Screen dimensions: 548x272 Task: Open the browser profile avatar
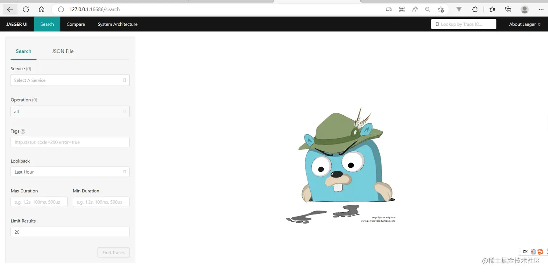tap(524, 9)
